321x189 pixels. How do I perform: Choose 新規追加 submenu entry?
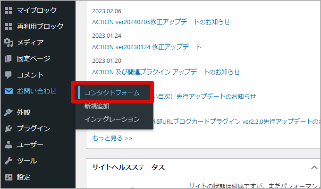pyautogui.click(x=97, y=106)
